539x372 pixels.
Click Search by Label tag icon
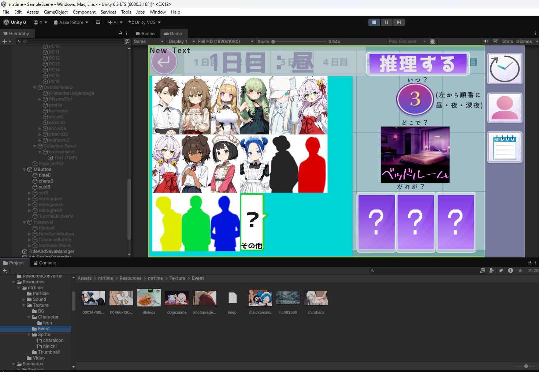click(x=501, y=271)
